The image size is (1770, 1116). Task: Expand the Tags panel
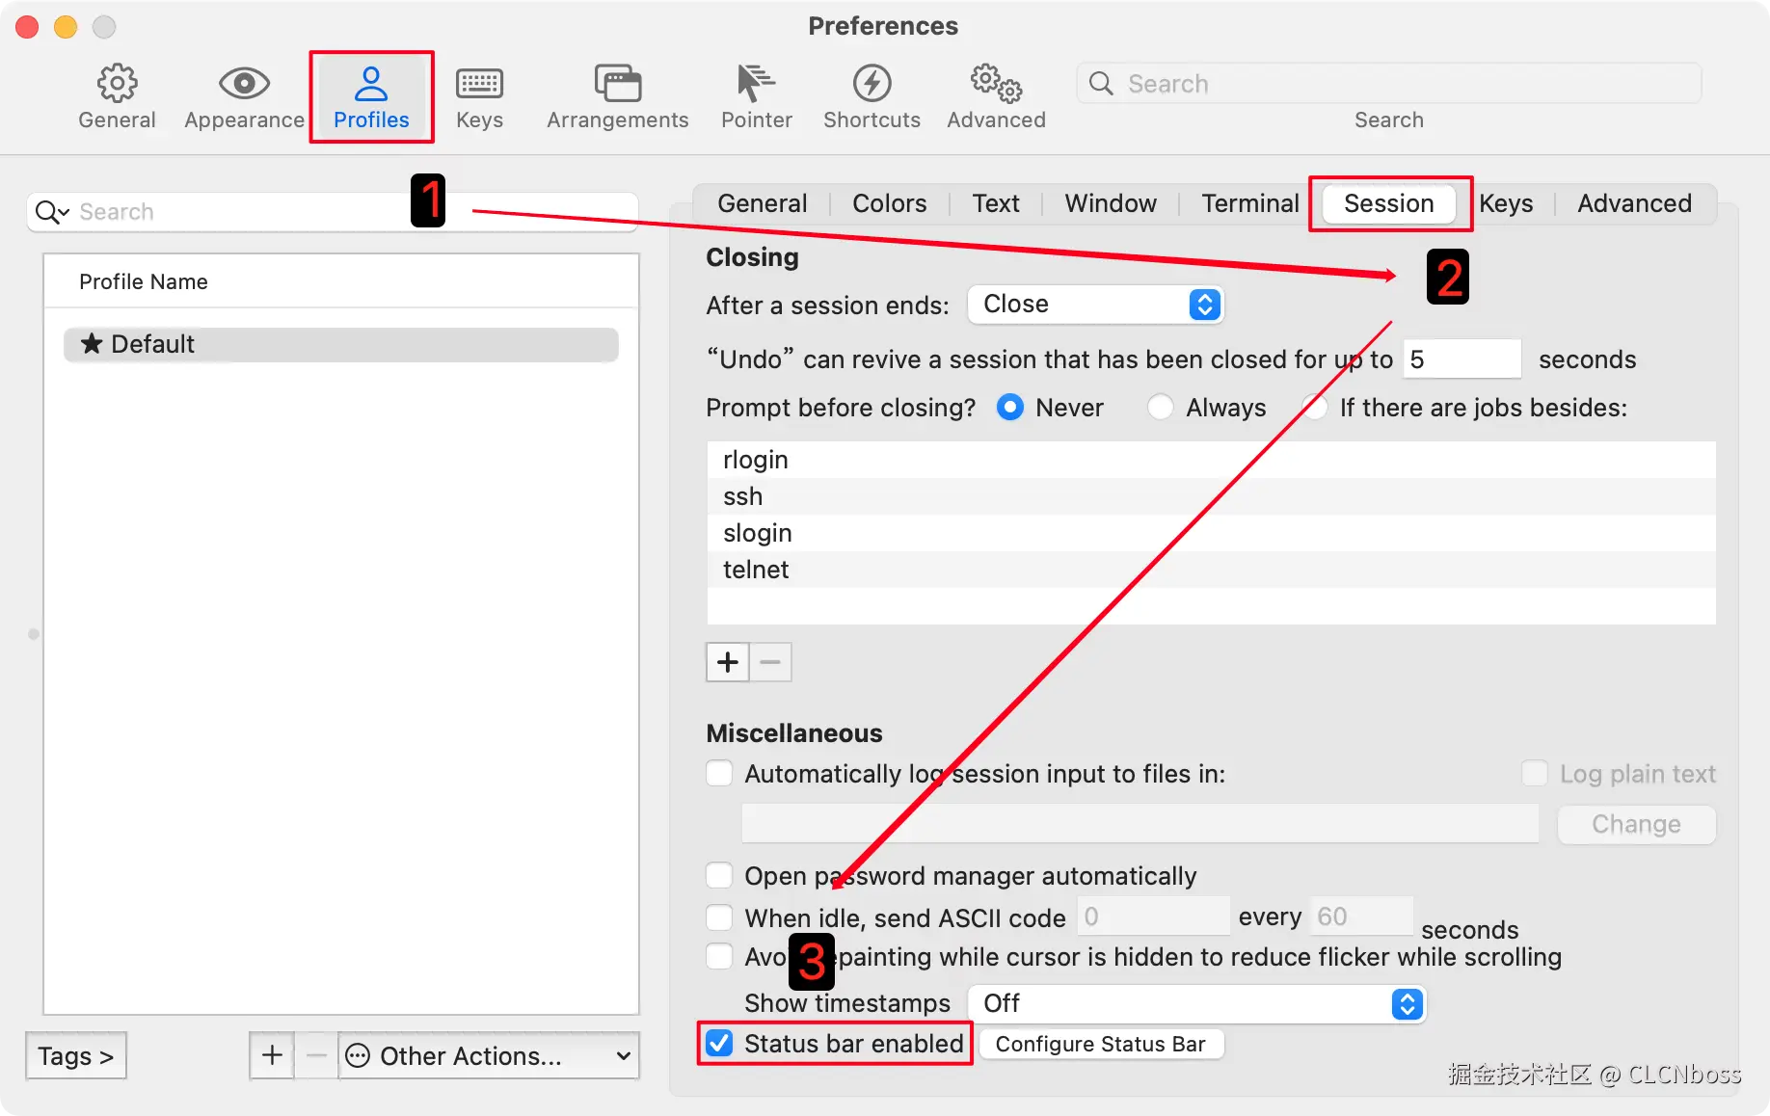[76, 1055]
